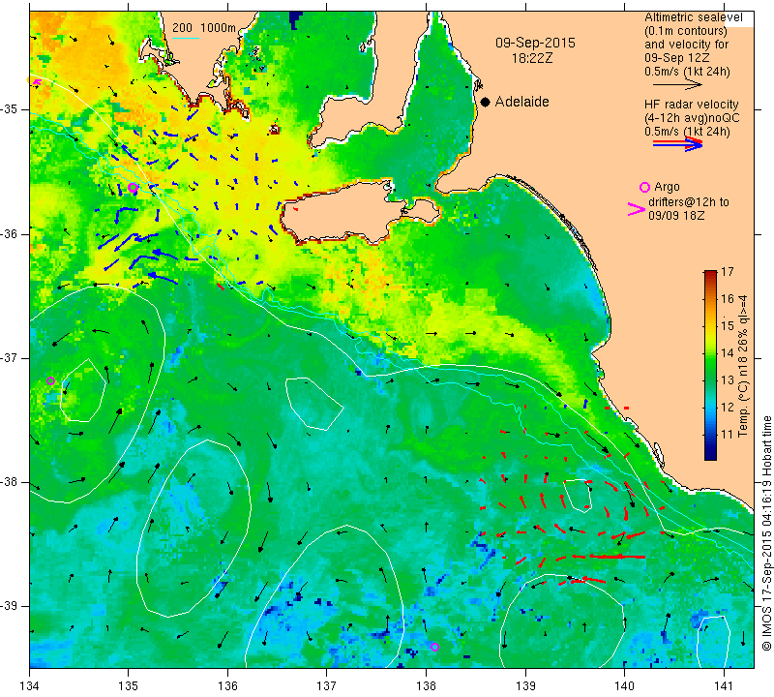Screen dimensions: 774x697
Task: Click the 134 longitude axis label
Action: click(x=30, y=685)
